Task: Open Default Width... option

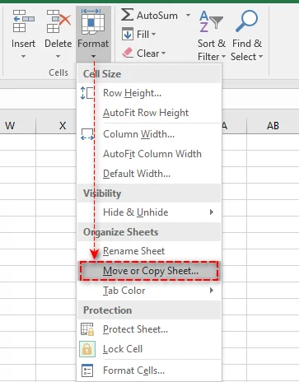Action: tap(149, 174)
